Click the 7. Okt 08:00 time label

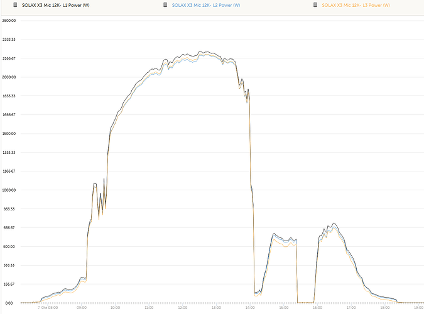point(48,308)
